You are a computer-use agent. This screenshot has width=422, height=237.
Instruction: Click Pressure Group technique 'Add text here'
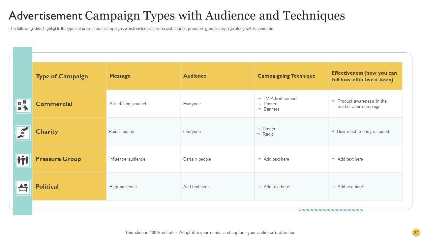[276, 159]
